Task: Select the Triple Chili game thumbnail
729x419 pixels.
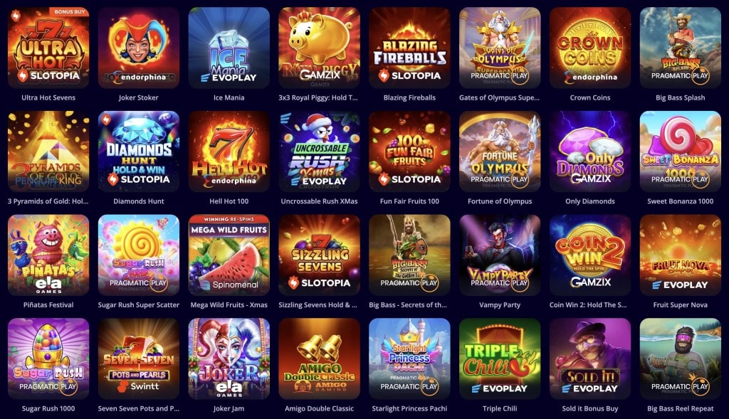Action: 500,359
